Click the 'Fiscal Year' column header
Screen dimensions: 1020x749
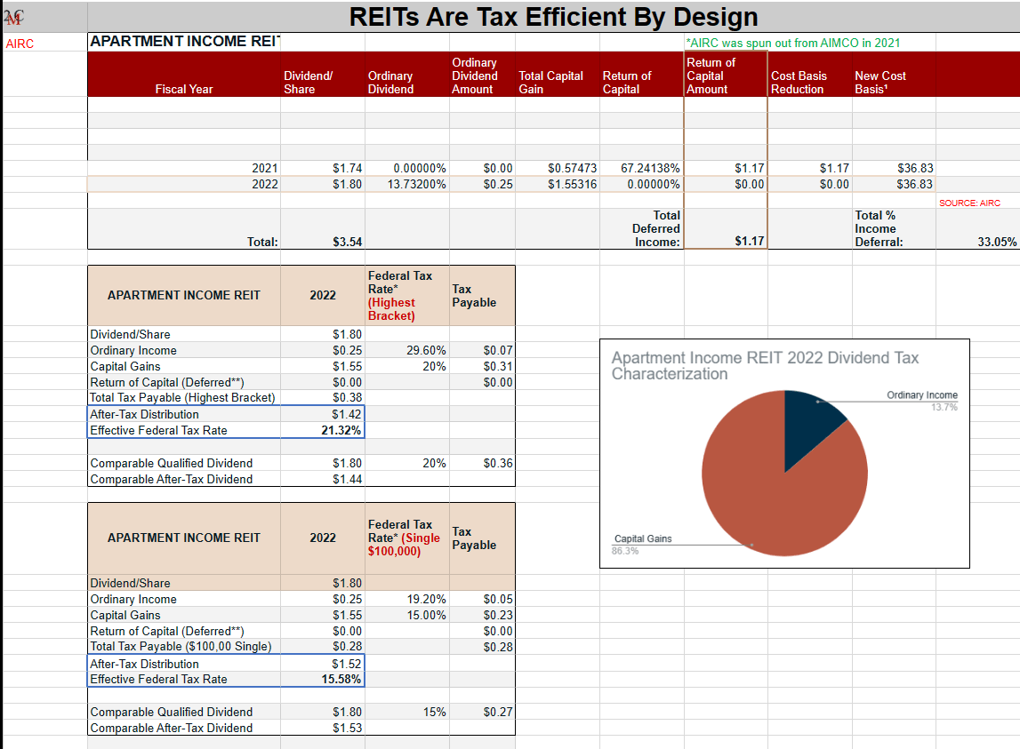coord(184,89)
